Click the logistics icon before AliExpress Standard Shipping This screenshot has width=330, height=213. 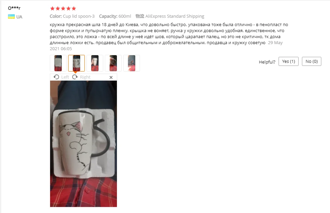(x=140, y=16)
